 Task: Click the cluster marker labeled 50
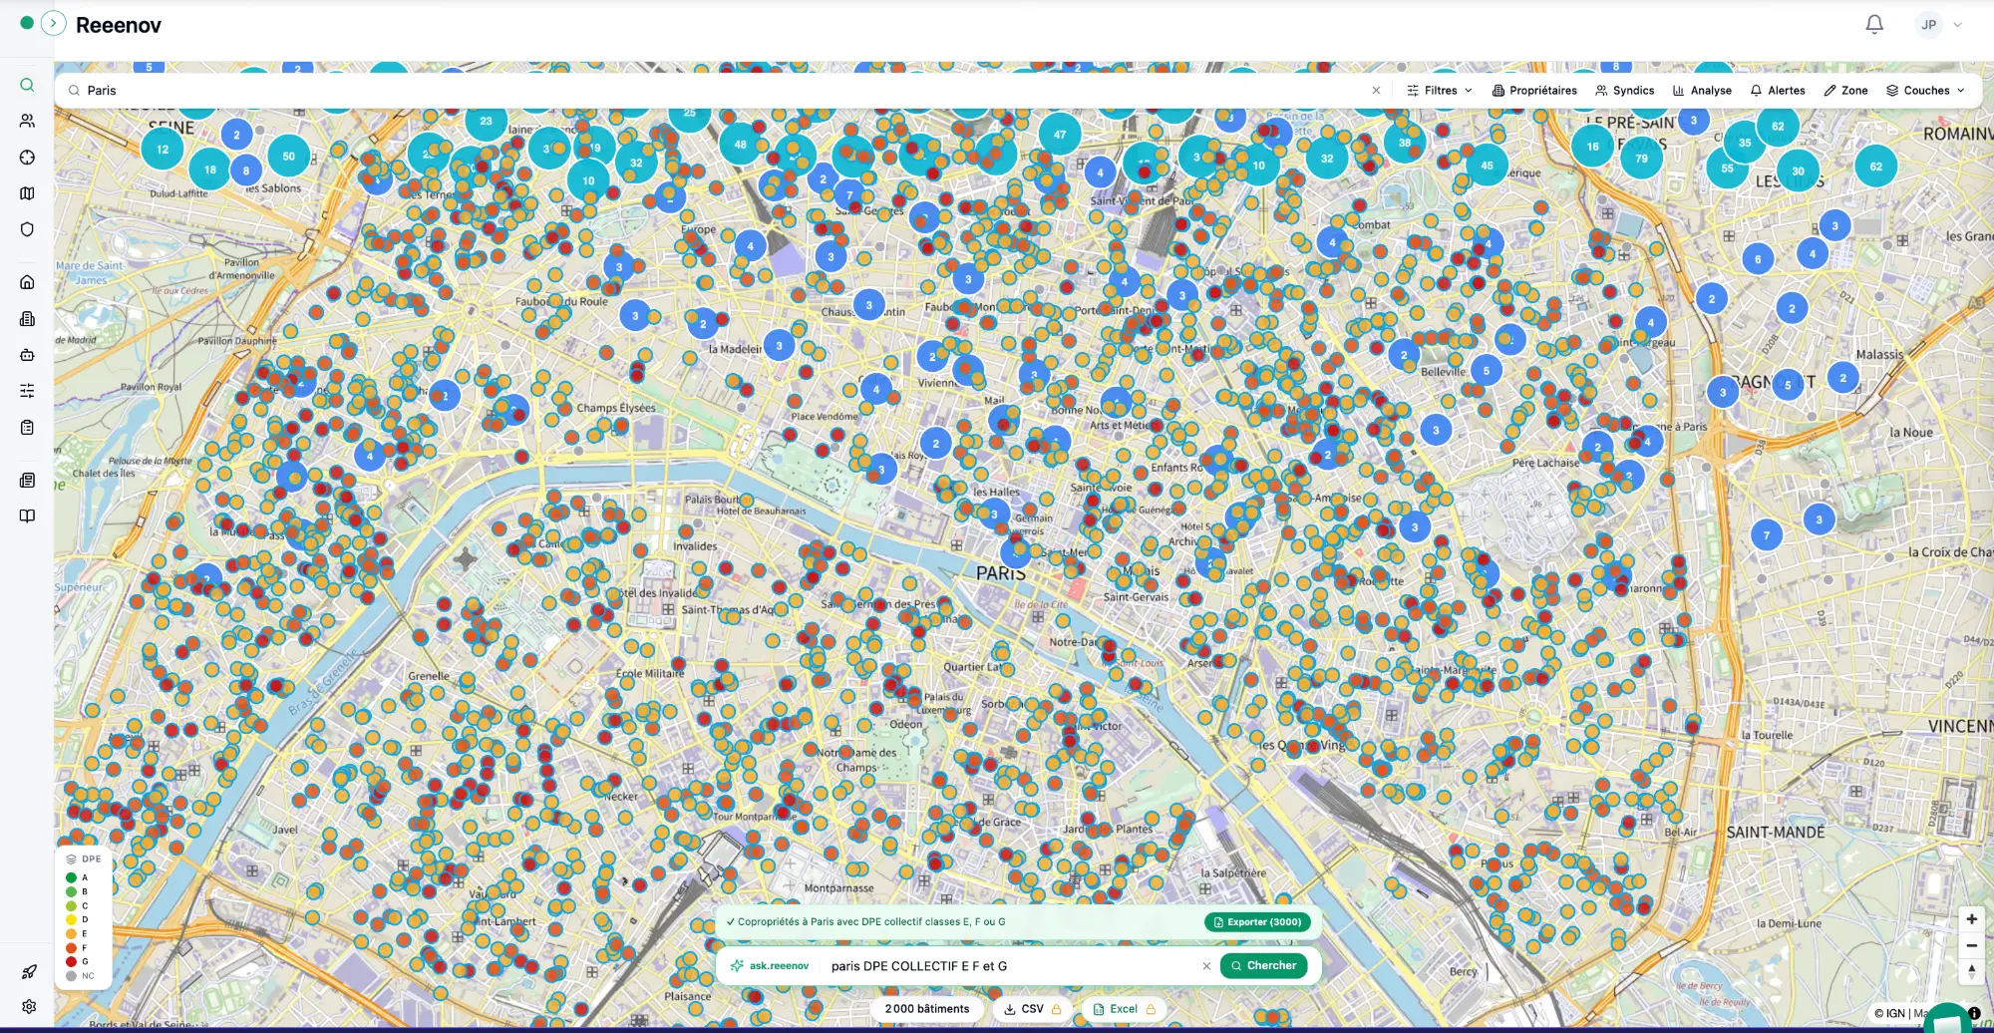pyautogui.click(x=288, y=157)
